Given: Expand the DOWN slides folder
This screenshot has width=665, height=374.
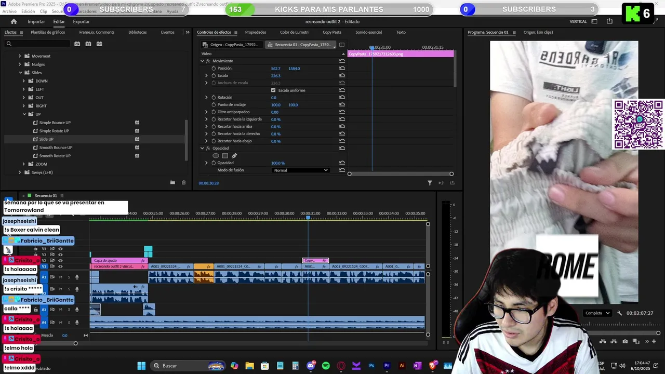Looking at the screenshot, I should point(23,81).
